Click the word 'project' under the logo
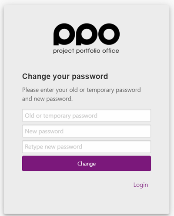Image resolution: width=174 pixels, height=216 pixels. [x=64, y=51]
